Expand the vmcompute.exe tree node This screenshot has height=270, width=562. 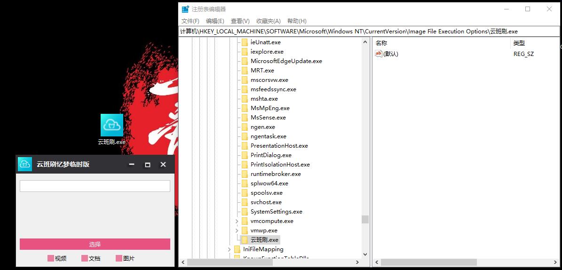tap(237, 221)
